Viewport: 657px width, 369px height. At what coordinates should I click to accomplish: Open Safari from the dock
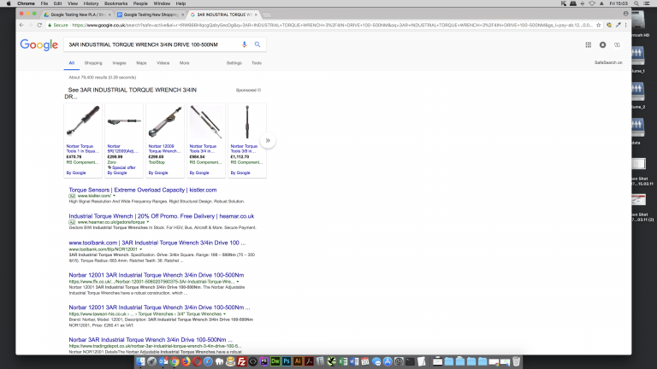208,361
